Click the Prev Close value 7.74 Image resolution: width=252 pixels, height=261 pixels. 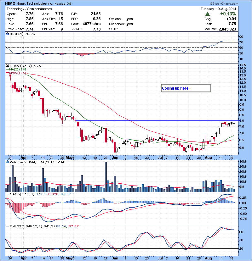pos(30,29)
